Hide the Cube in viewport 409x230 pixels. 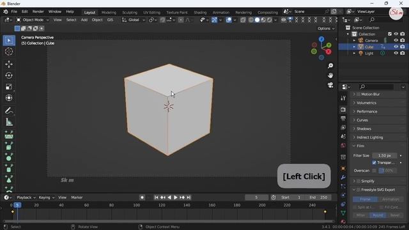click(x=396, y=47)
